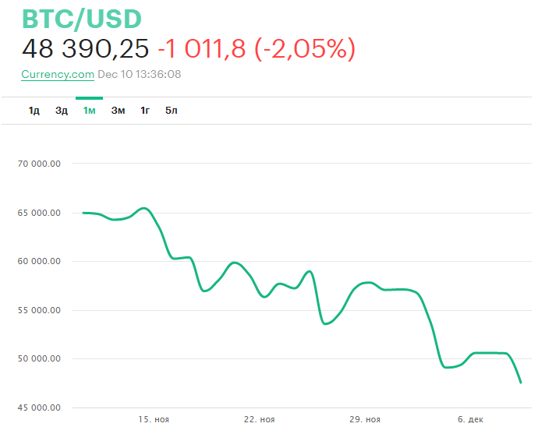
Task: Click the Dec 10 13:36:08 timestamp
Action: (140, 75)
